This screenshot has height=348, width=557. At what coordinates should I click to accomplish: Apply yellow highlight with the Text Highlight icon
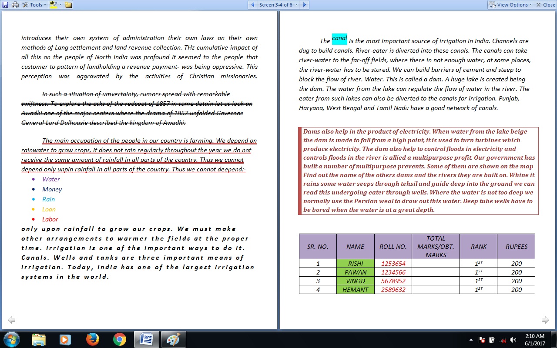54,4
